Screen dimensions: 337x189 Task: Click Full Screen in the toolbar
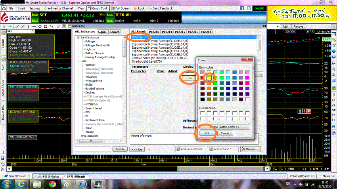pyautogui.click(x=121, y=8)
